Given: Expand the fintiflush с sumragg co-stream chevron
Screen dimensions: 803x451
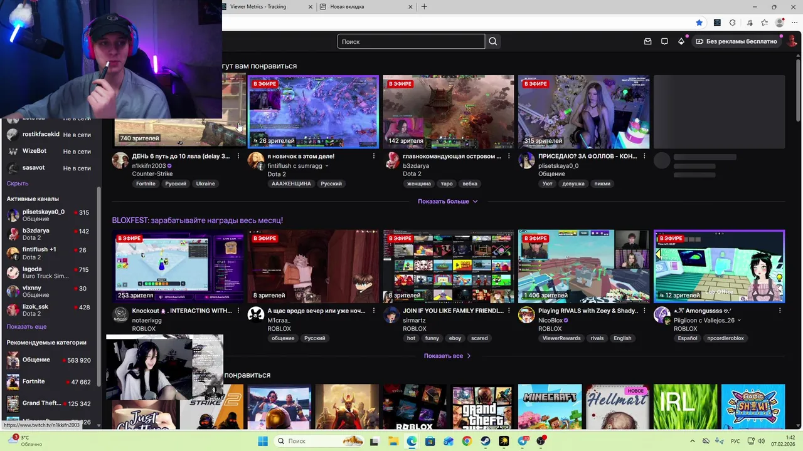Looking at the screenshot, I should 327,166.
